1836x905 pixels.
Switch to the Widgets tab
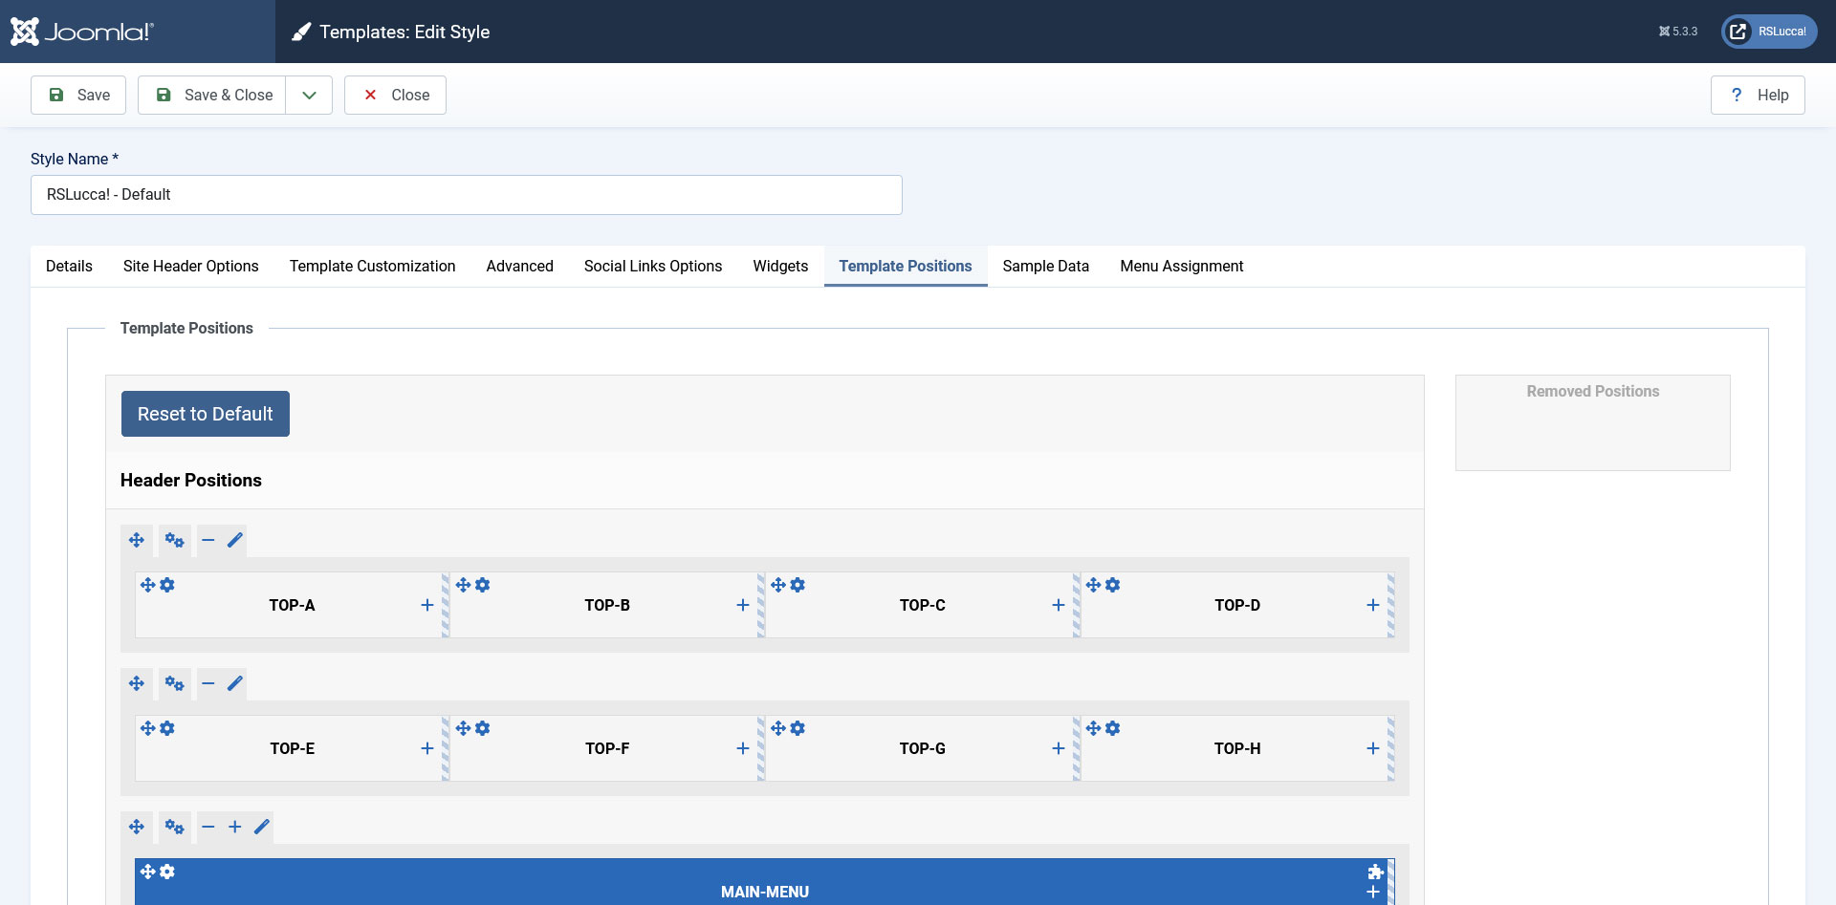point(780,266)
